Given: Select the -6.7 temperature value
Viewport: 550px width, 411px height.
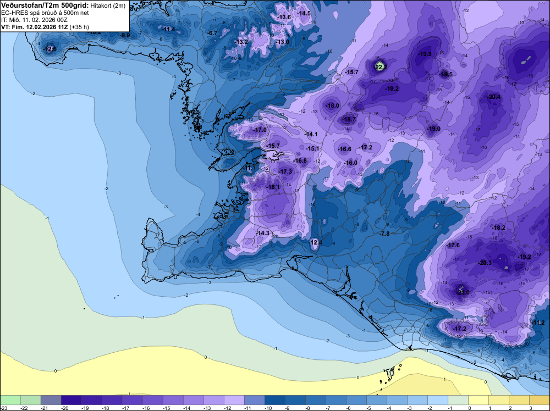Looking at the screenshot, I should coord(212,34).
